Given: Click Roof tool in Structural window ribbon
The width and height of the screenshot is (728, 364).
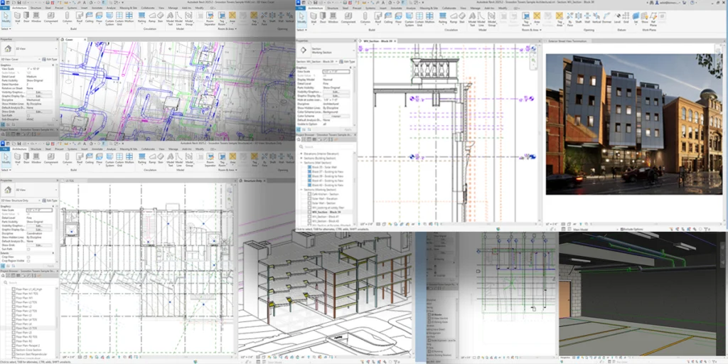Looking at the screenshot, I should 79,159.
